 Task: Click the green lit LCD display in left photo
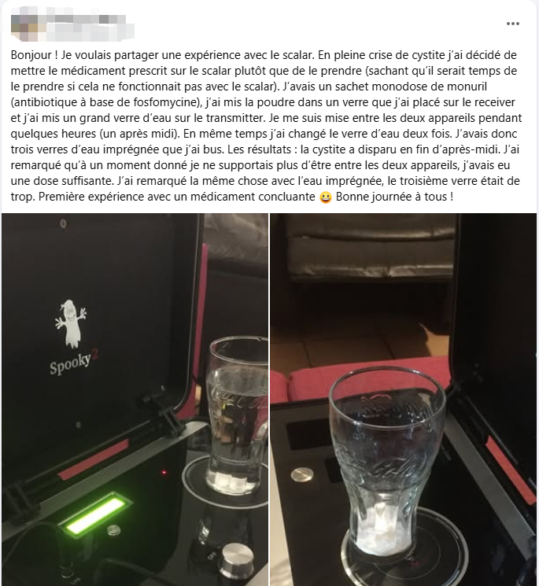(x=97, y=514)
